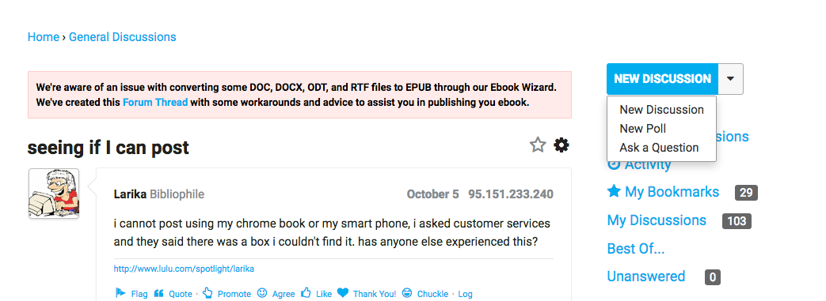Send a Thank You heart reaction

(x=367, y=294)
